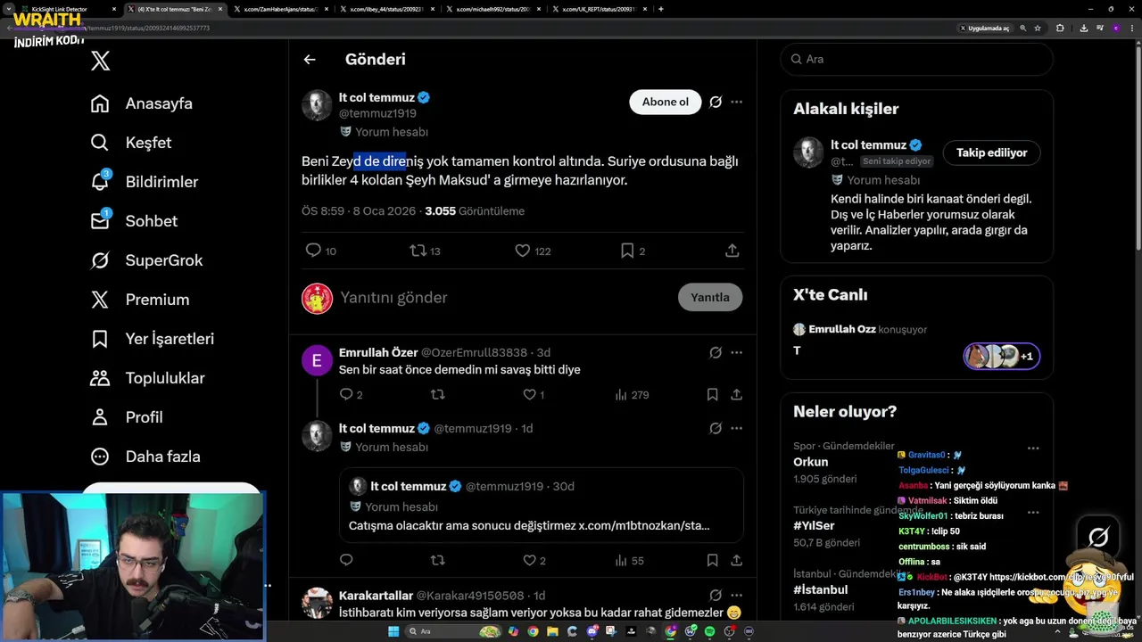
Task: Open Emrullah Özer's profile avatar
Action: tap(317, 361)
